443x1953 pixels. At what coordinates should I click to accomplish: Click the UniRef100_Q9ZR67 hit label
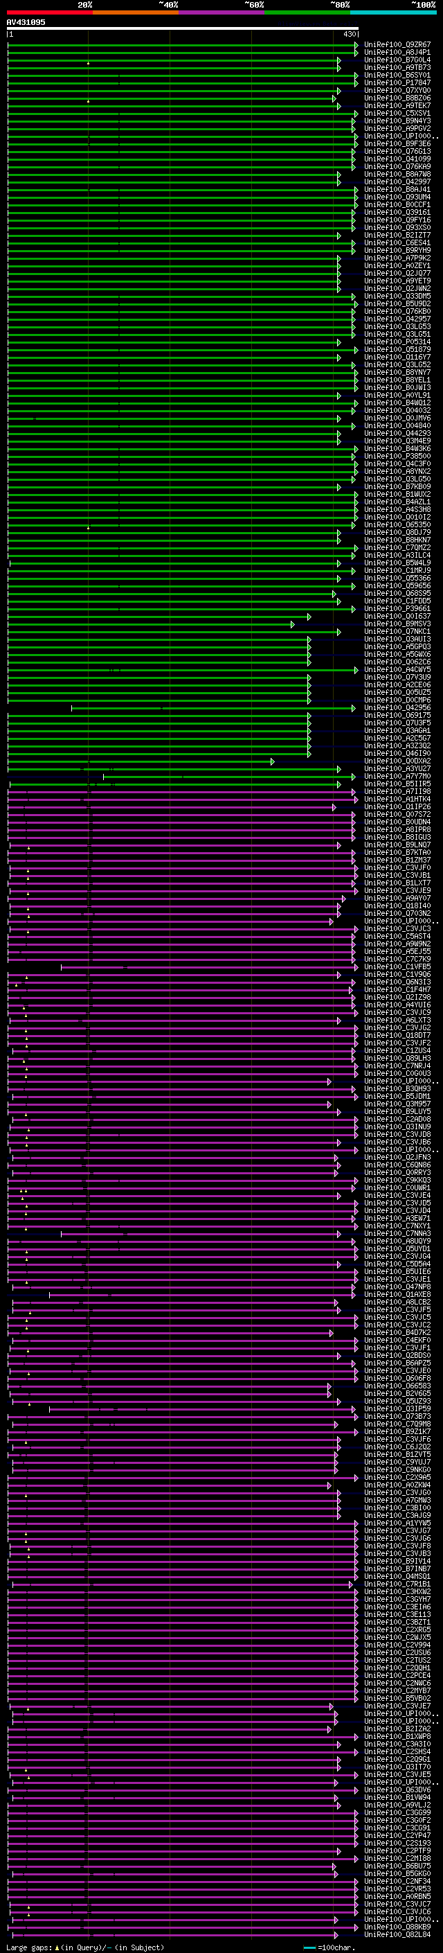click(397, 45)
